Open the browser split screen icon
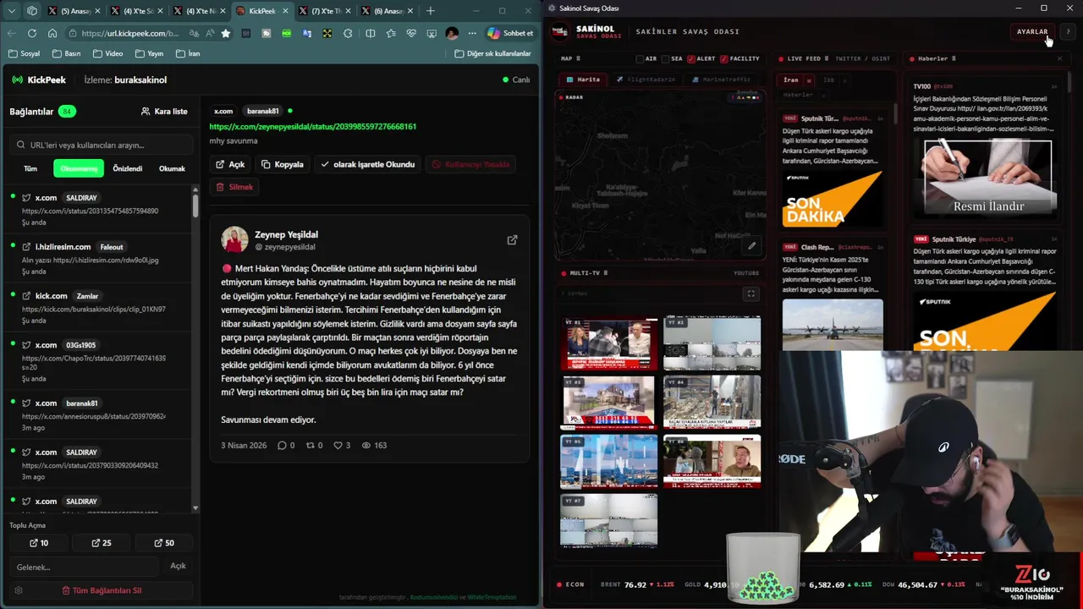Viewport: 1083px width, 609px height. tap(370, 33)
